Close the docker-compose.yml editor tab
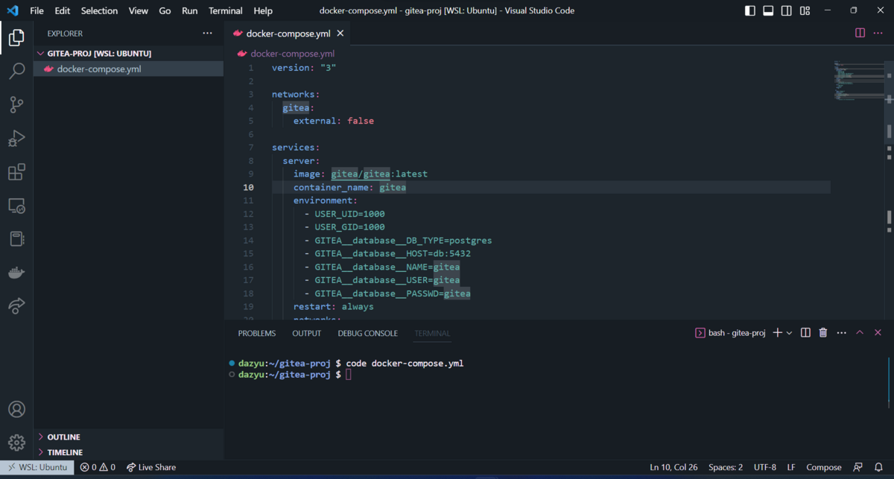The image size is (894, 479). [x=340, y=34]
